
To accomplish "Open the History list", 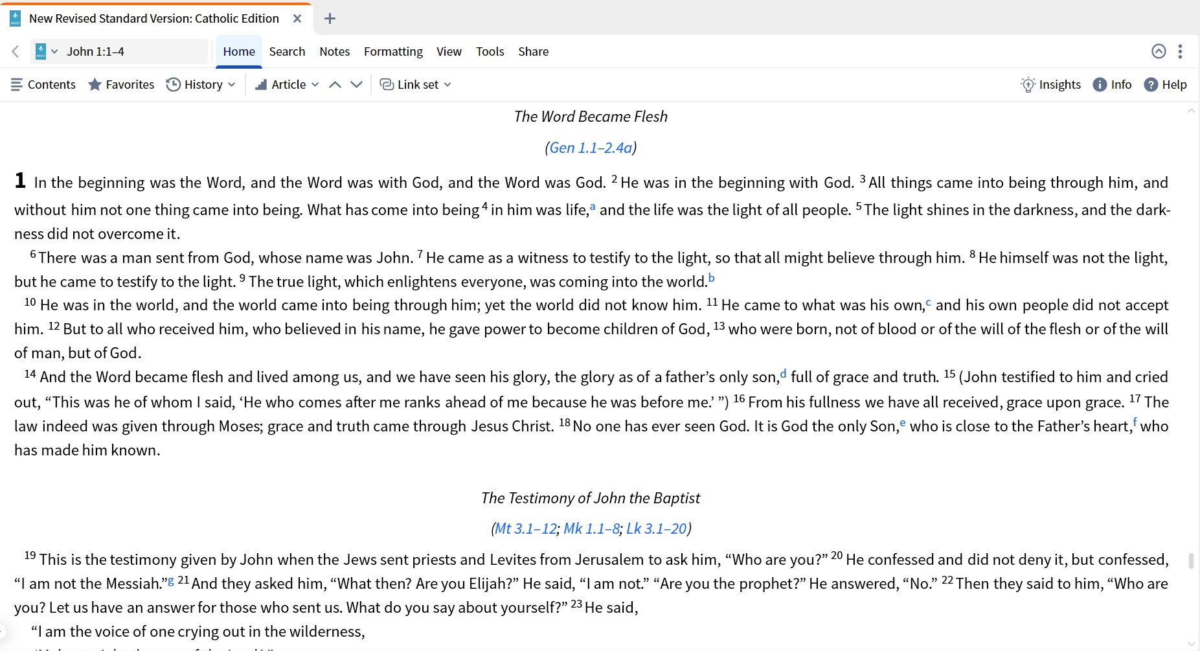I will [194, 84].
